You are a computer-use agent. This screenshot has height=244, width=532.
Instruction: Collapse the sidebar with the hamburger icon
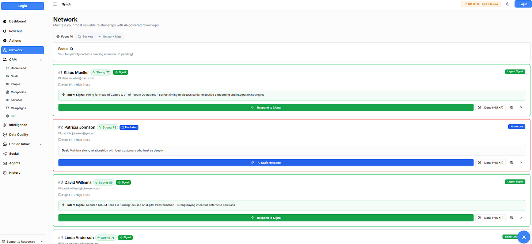(55, 4)
